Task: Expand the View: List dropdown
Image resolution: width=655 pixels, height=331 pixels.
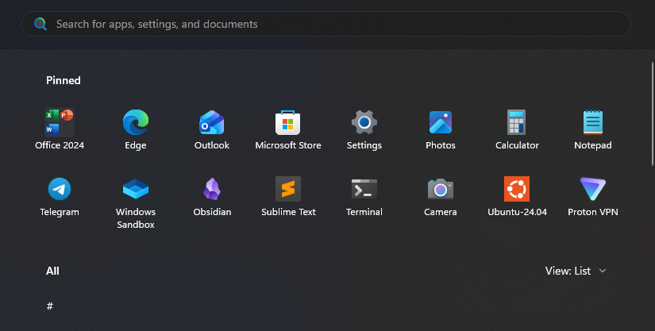Action: (576, 271)
